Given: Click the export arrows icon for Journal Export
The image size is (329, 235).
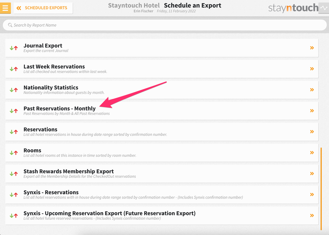Looking at the screenshot, I should coord(14,48).
